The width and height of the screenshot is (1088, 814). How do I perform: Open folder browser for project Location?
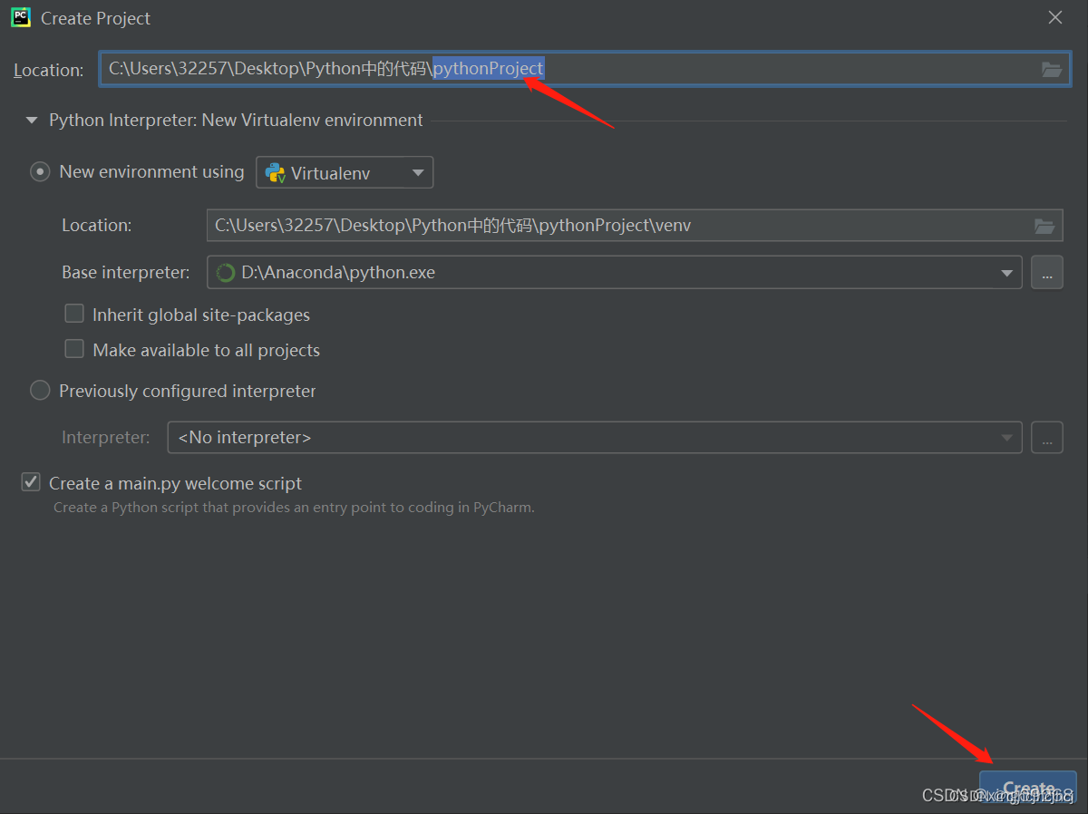point(1052,69)
